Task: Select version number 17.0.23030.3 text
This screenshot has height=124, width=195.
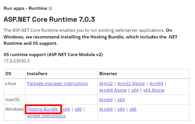Action: (x=17, y=61)
